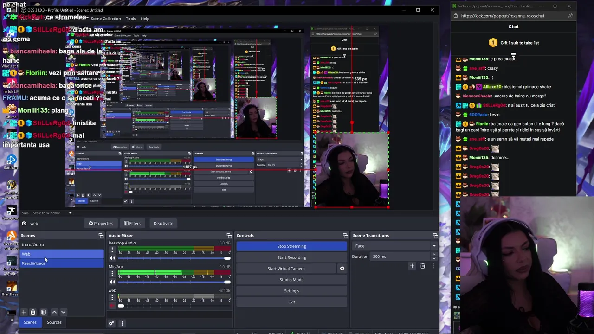Start Recording

[x=291, y=257]
